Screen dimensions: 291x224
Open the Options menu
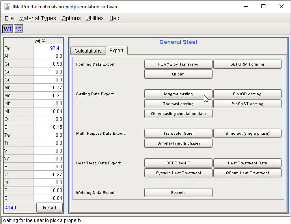click(x=71, y=18)
